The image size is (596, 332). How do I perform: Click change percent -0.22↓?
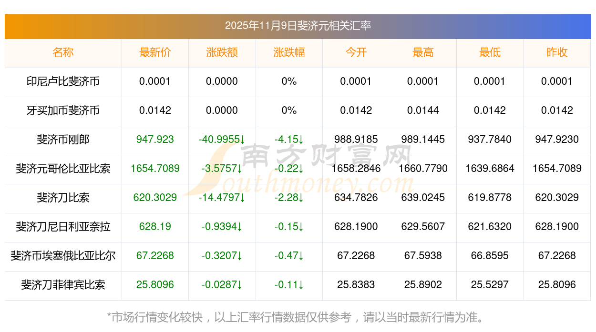[x=289, y=169]
